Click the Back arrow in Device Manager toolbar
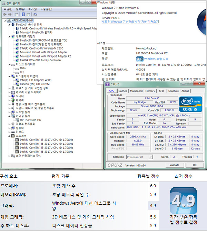This screenshot has height=232, width=207. click(4, 14)
